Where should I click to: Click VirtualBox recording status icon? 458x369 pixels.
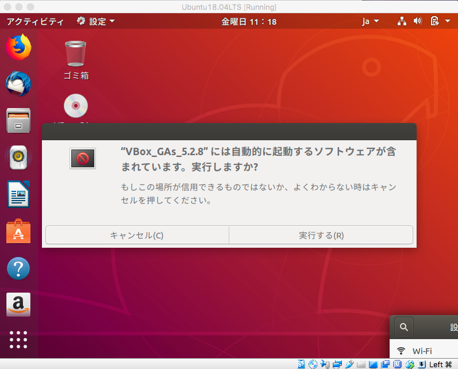(x=386, y=364)
